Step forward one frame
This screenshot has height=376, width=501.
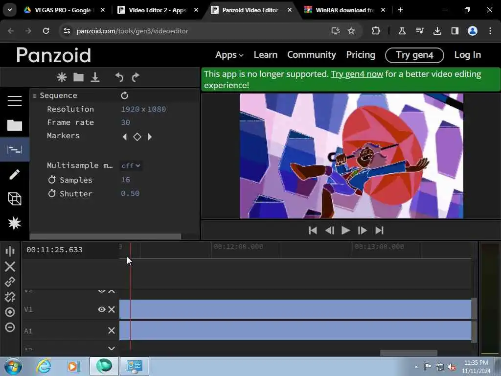tap(363, 231)
